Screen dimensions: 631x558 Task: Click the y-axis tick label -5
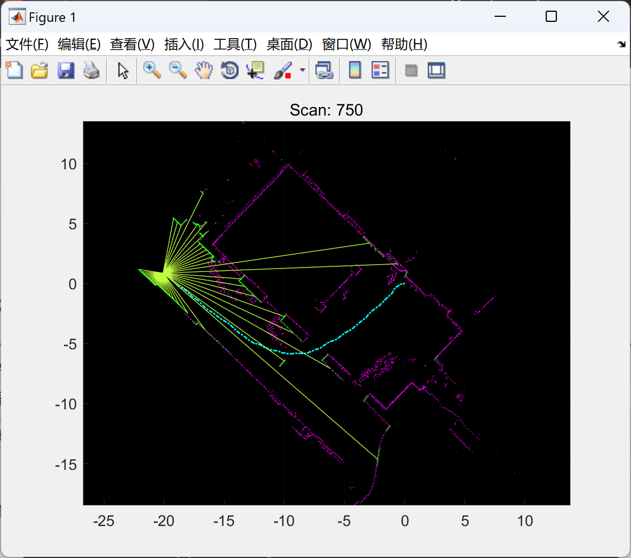click(70, 344)
